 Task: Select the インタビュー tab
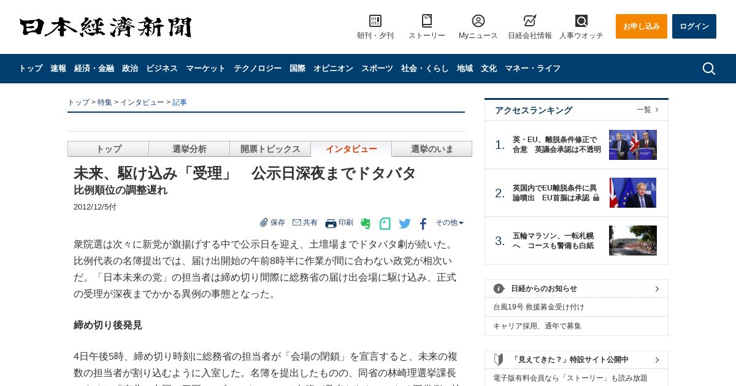coord(351,149)
